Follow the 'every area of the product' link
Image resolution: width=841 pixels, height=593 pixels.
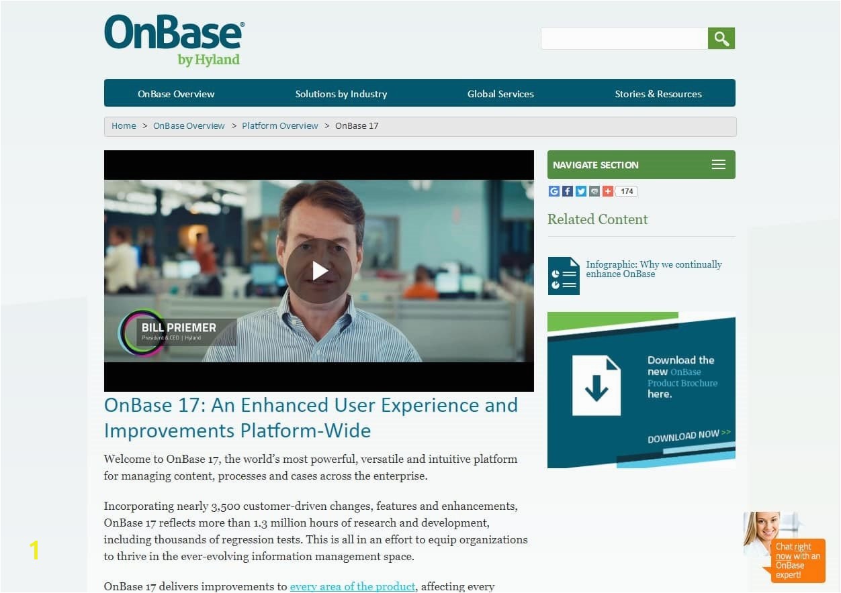pyautogui.click(x=353, y=586)
